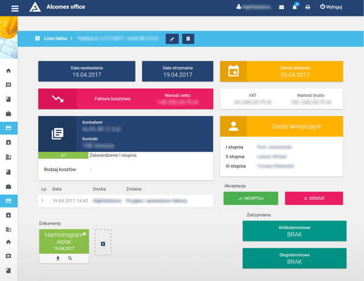Click the Harmonogram wpłat document thumbnail
364x281 pixels.
(64, 241)
